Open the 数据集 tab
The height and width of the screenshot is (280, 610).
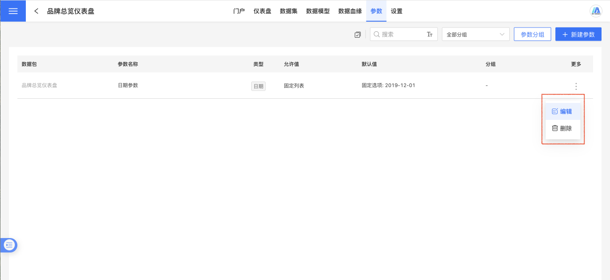[x=288, y=11]
